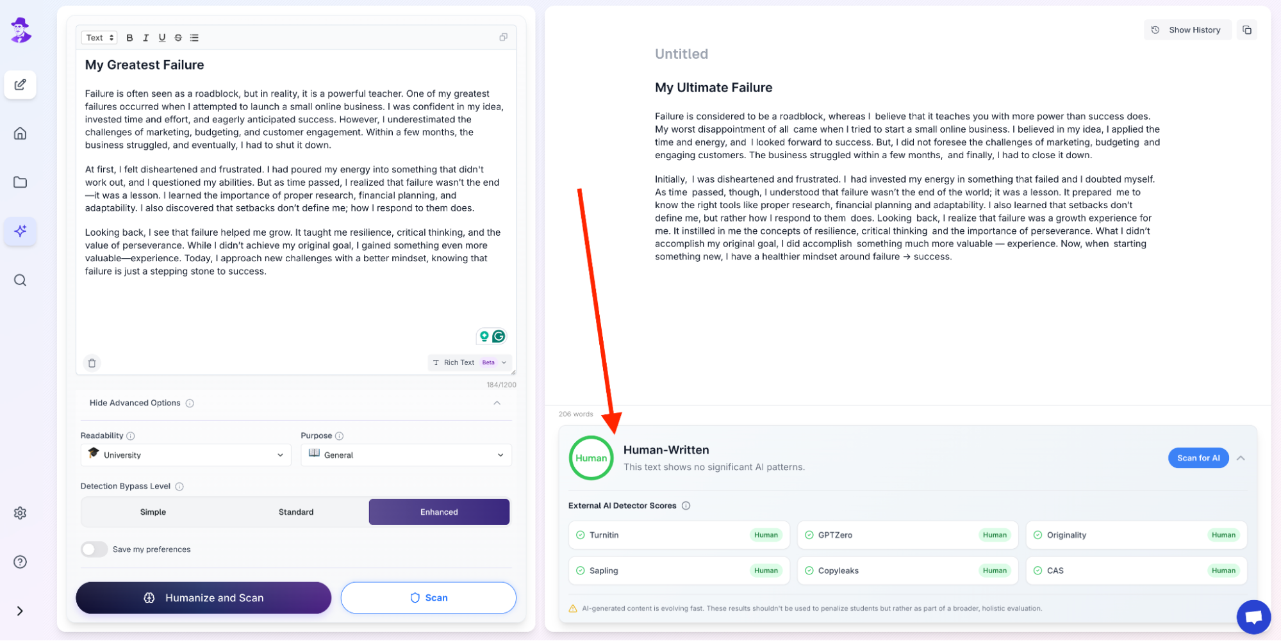This screenshot has width=1281, height=641.
Task: Select the Enhanced detection bypass level
Action: (x=438, y=512)
